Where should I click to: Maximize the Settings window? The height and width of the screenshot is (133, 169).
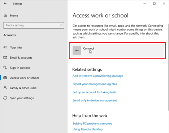click(x=154, y=4)
